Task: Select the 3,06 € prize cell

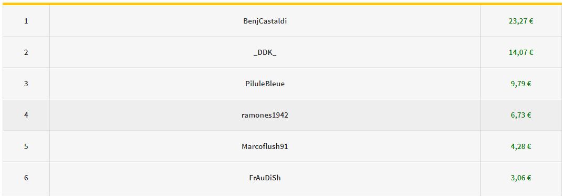Action: click(x=521, y=178)
